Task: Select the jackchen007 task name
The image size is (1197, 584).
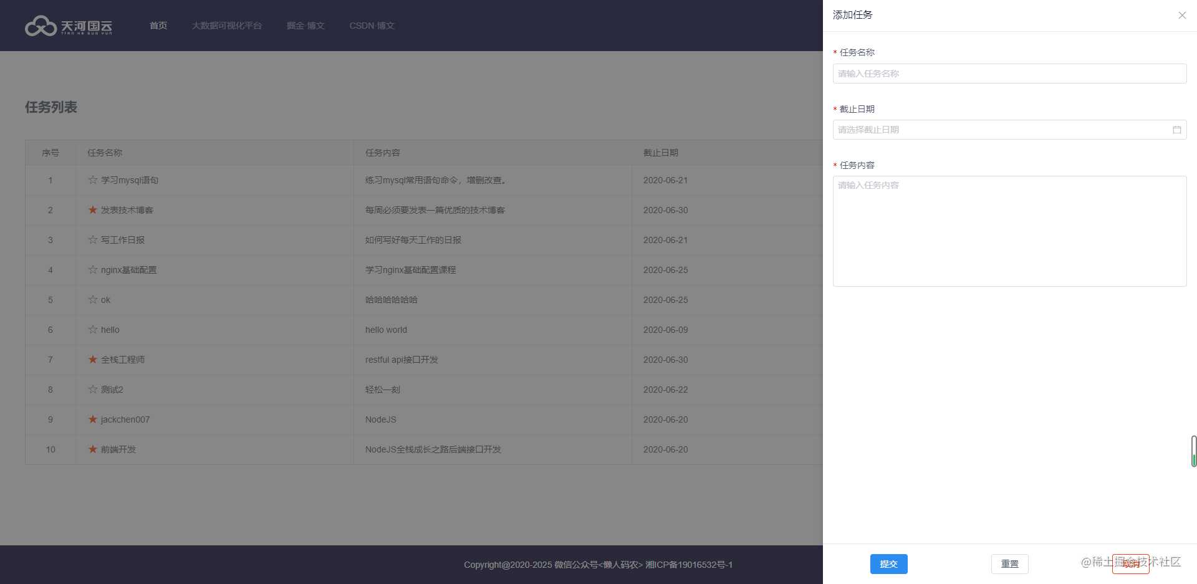Action: tap(125, 419)
